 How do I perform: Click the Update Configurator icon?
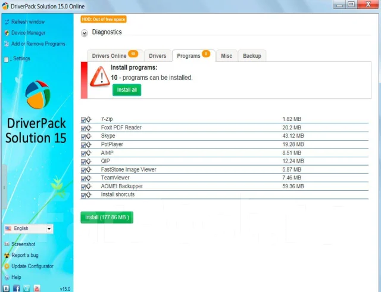[x=7, y=266]
